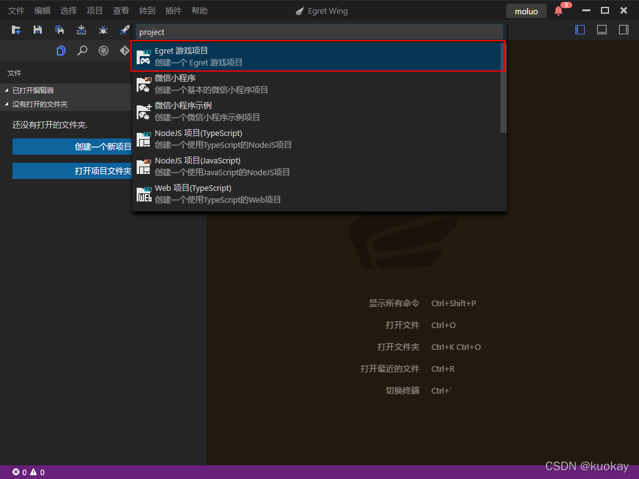
Task: Click the NodeJS JavaScript project icon
Action: tap(144, 167)
